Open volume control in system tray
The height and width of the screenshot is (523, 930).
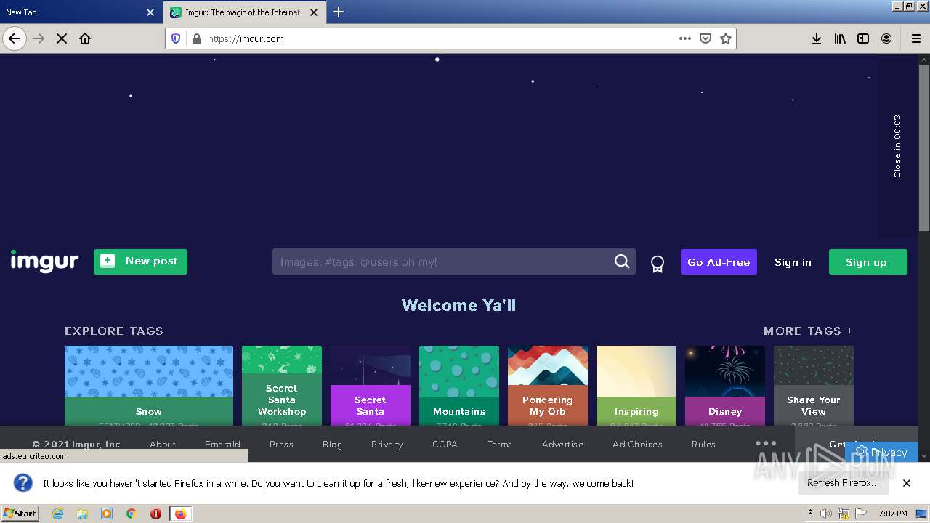pyautogui.click(x=826, y=514)
